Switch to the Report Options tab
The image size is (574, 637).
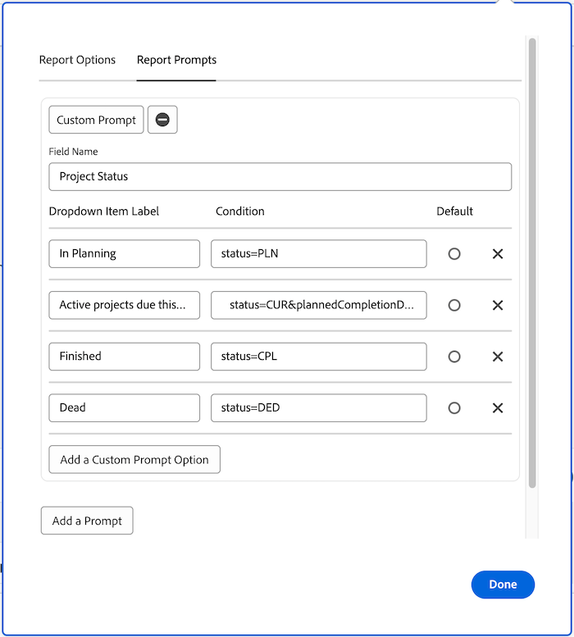(x=77, y=60)
